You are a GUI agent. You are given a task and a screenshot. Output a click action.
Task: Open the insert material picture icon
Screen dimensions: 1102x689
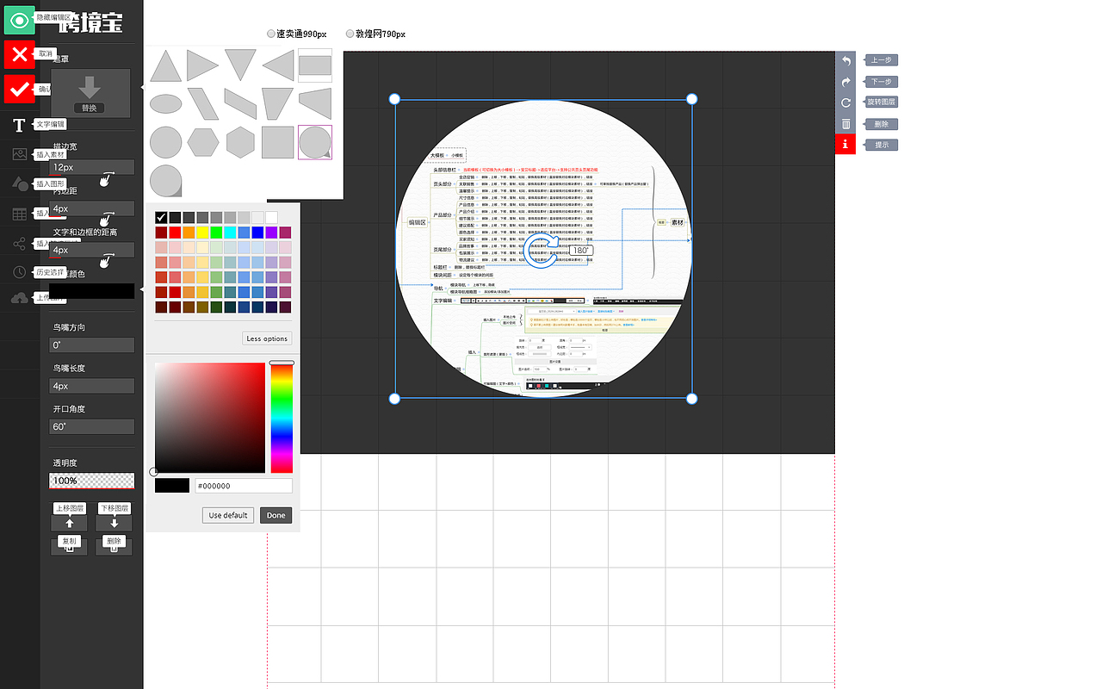coord(19,154)
